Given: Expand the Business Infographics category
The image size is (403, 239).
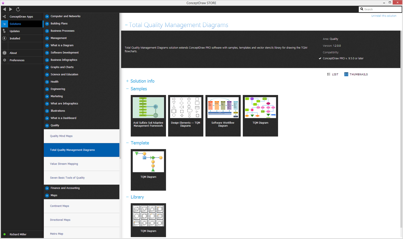Looking at the screenshot, I should (47, 60).
